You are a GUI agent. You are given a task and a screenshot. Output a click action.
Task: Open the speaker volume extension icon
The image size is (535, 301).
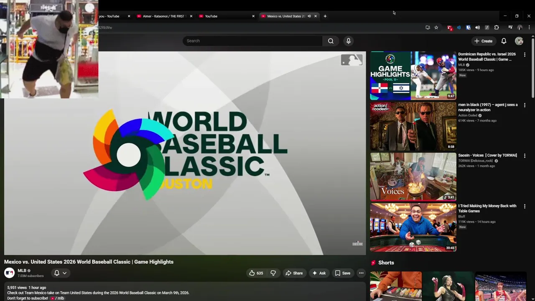coord(477,28)
